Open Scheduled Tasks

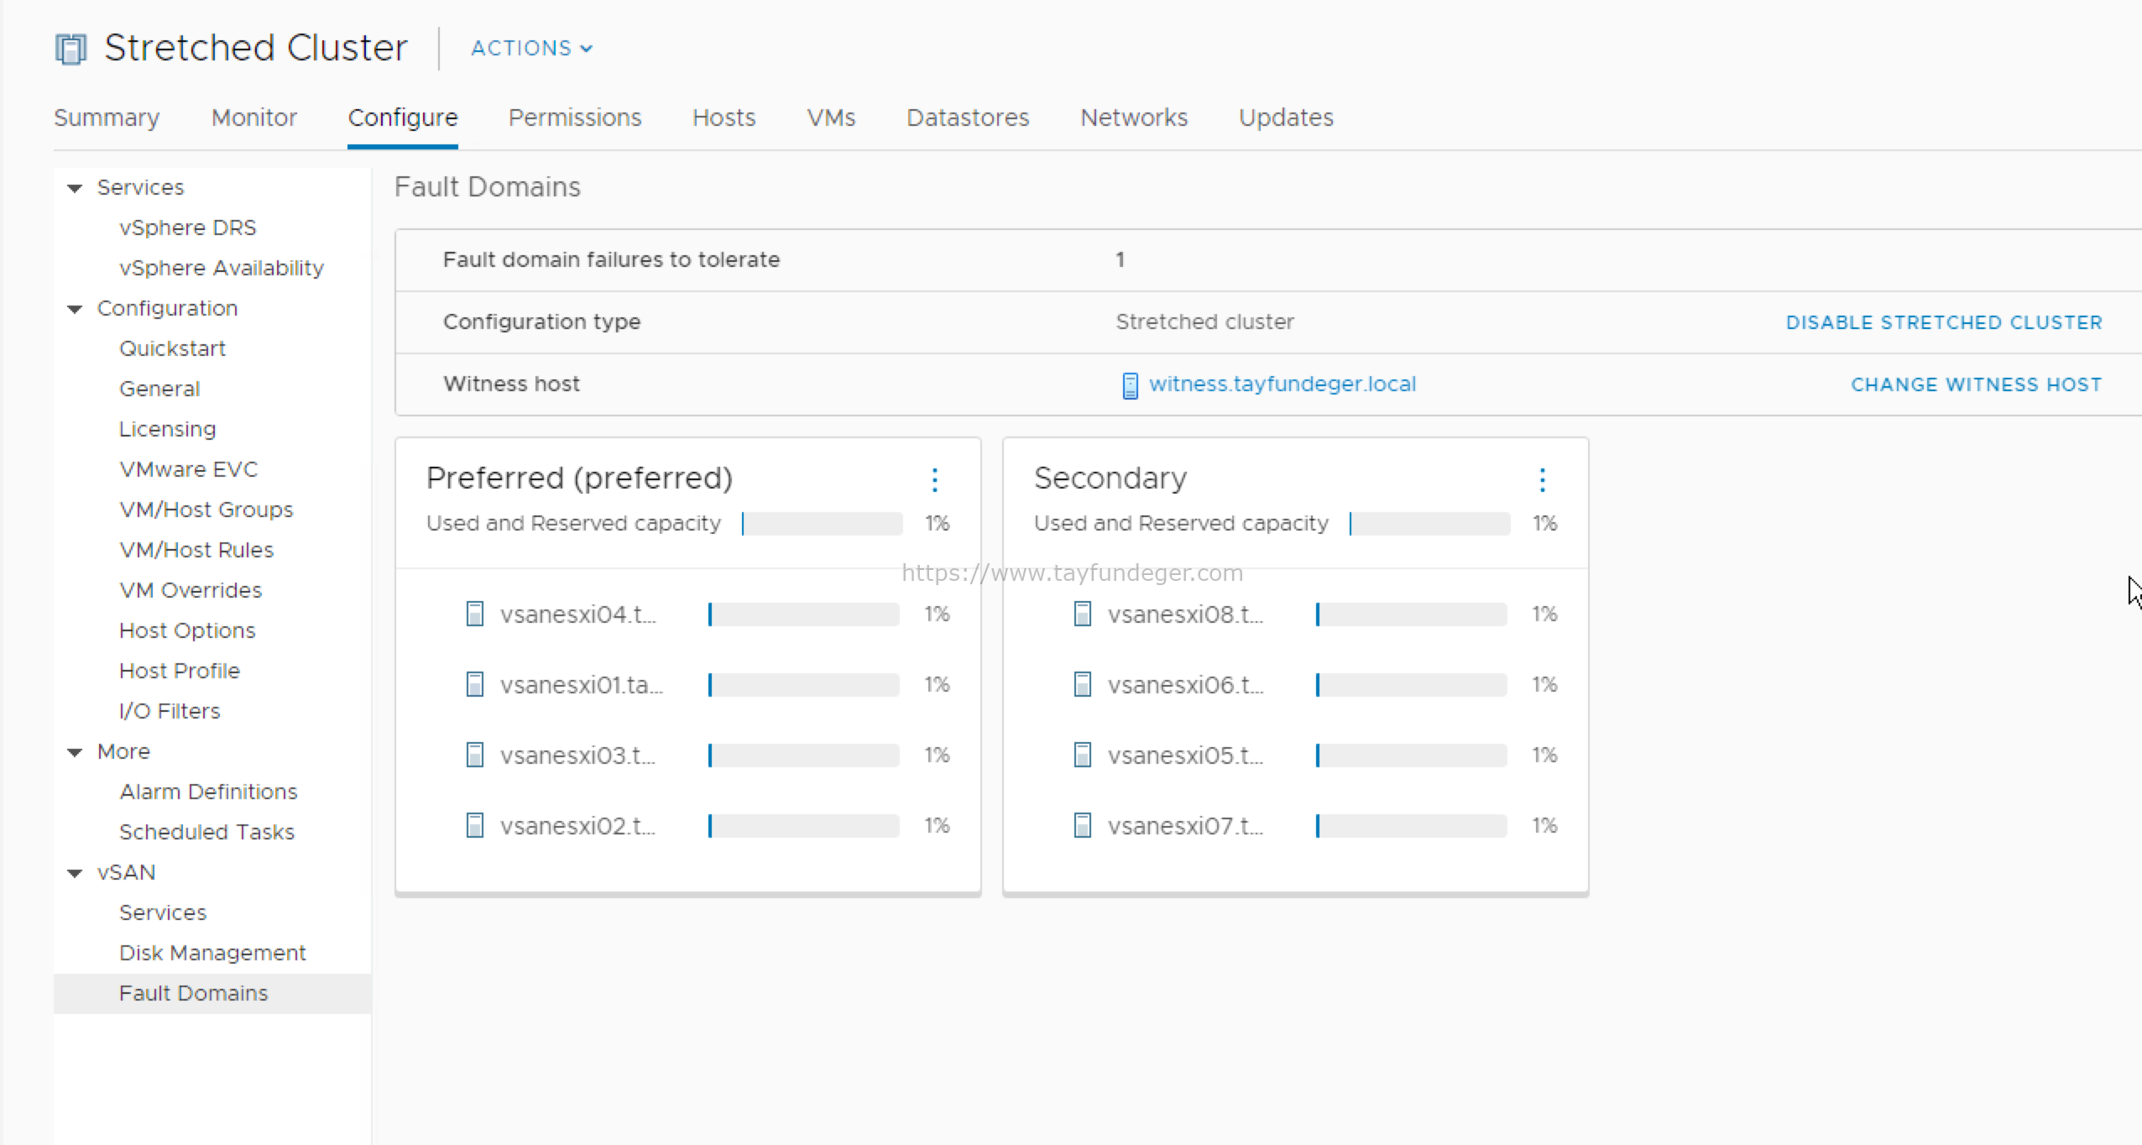(x=206, y=832)
